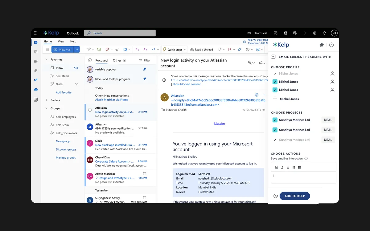Click the Outlook search field

pos(120,33)
